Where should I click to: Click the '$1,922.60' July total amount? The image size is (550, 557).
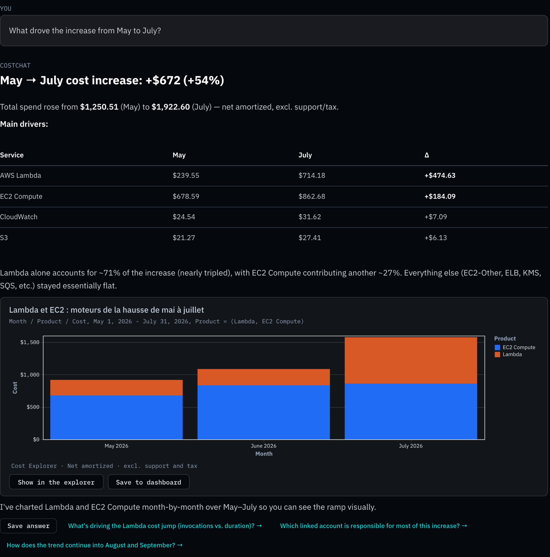(171, 107)
